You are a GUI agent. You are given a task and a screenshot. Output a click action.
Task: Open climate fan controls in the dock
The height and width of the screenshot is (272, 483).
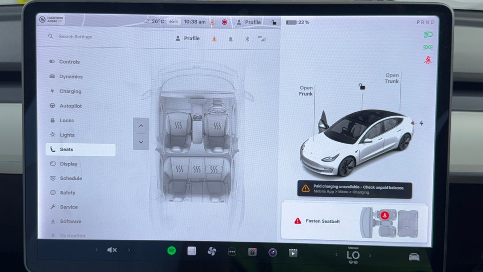click(x=212, y=251)
